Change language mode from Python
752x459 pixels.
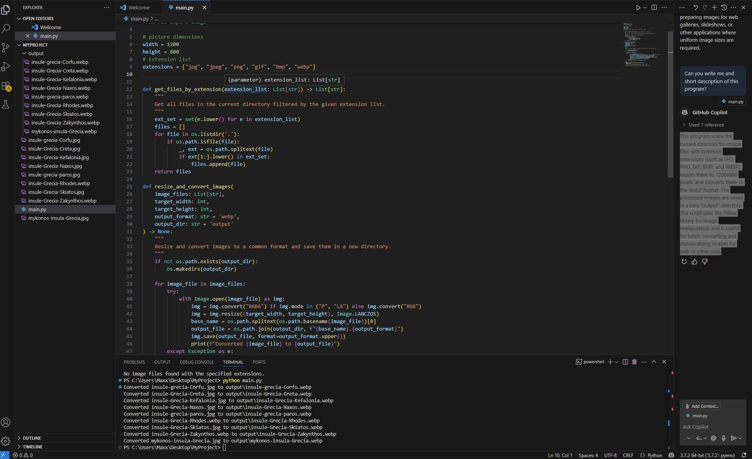coord(655,455)
